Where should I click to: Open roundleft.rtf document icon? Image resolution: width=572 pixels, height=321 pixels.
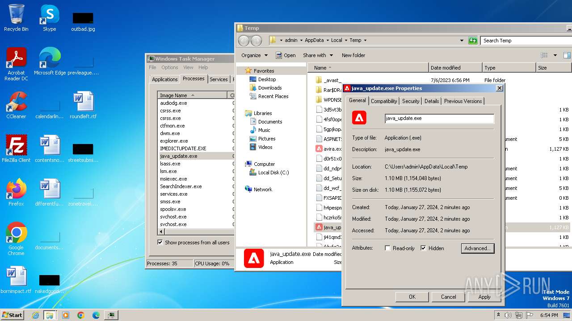click(x=83, y=105)
